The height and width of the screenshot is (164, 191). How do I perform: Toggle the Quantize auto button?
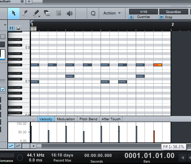(131, 17)
